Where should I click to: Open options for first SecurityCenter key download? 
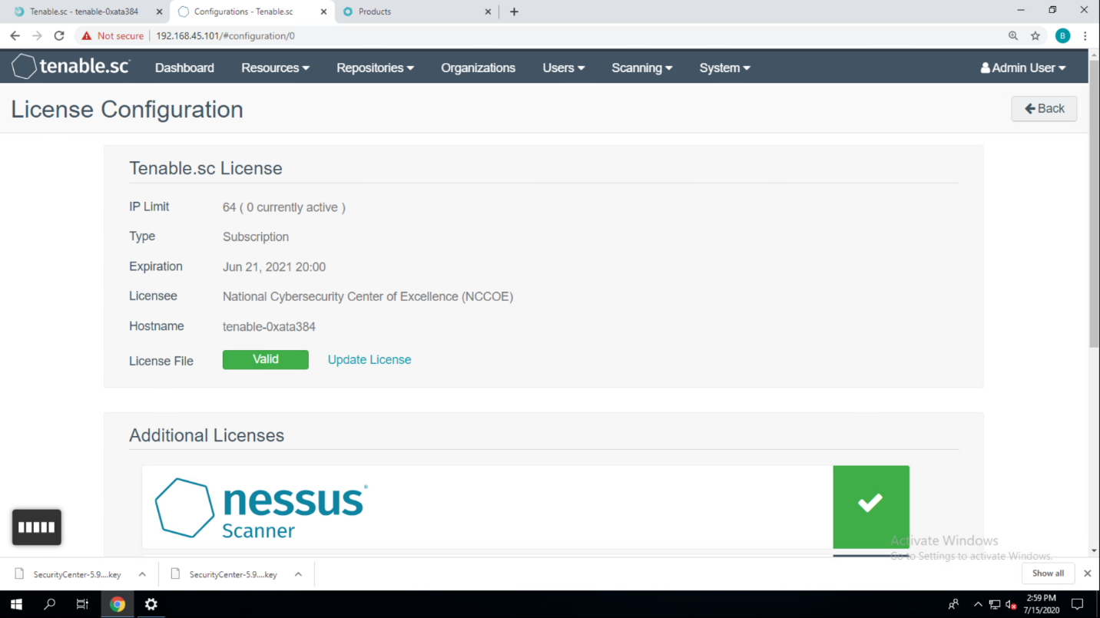pos(142,574)
